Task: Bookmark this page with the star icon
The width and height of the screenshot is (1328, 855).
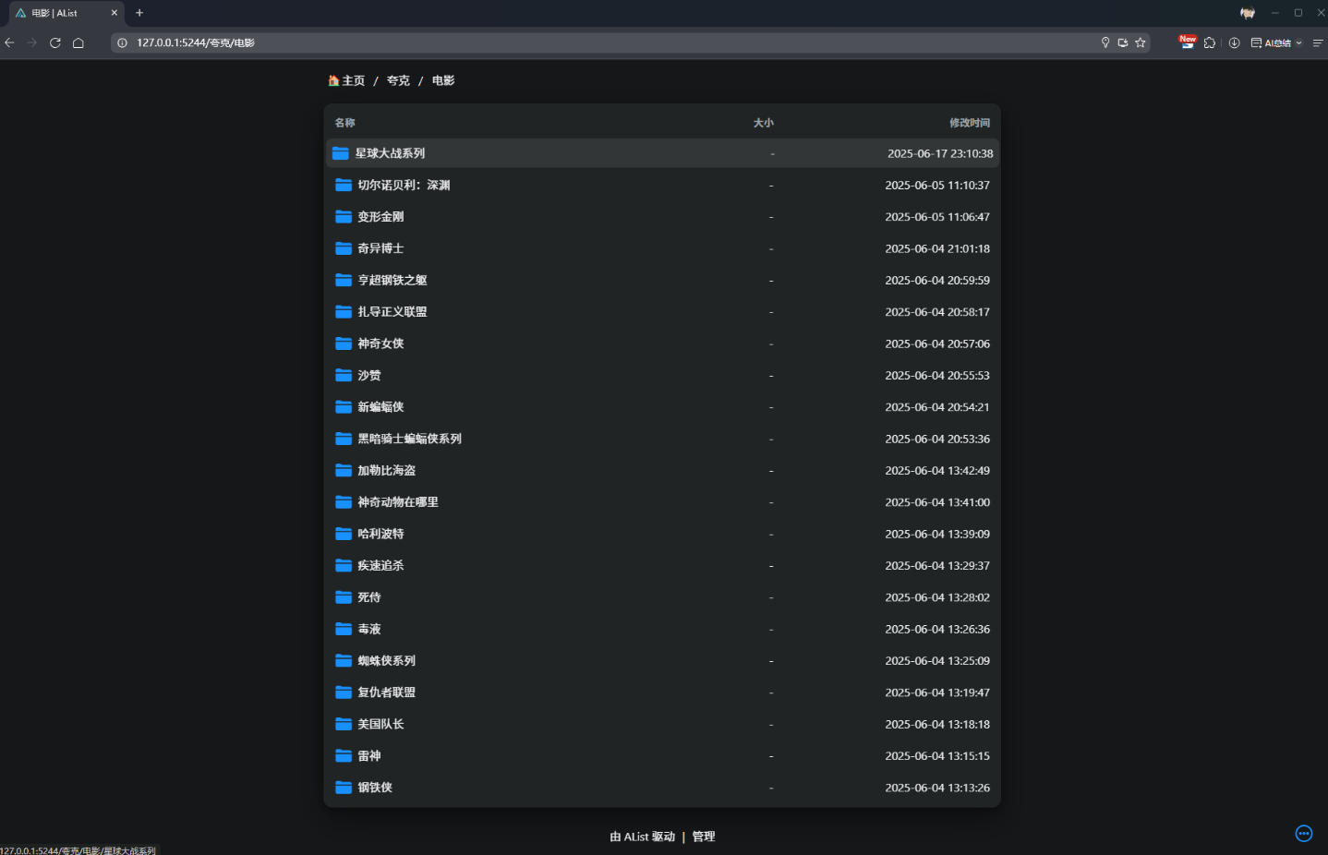Action: click(1141, 42)
